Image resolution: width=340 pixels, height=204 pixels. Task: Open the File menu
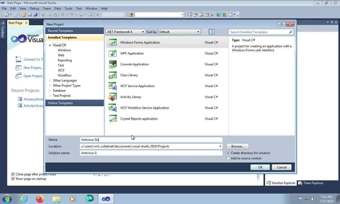[4, 8]
